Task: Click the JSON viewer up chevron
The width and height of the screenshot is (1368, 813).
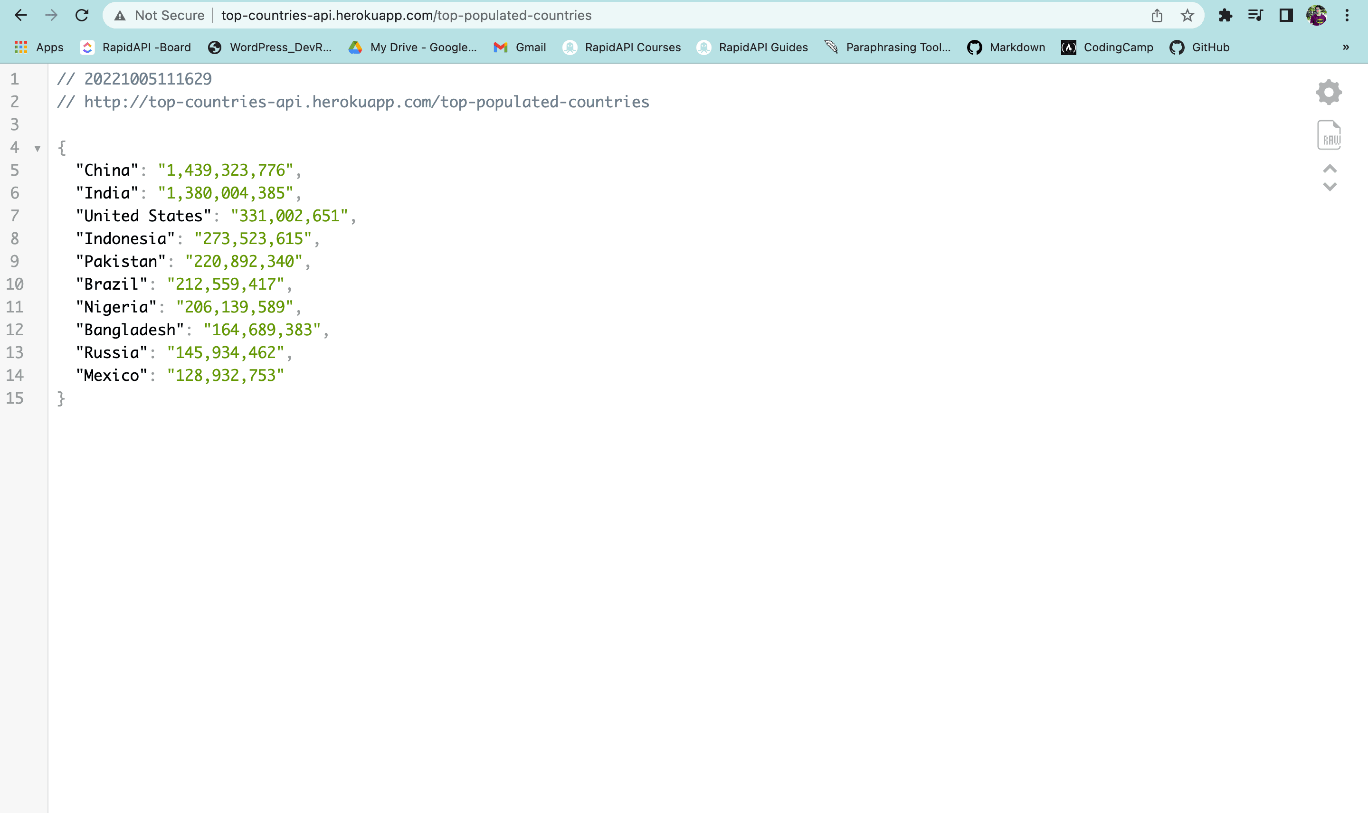Action: (x=1330, y=168)
